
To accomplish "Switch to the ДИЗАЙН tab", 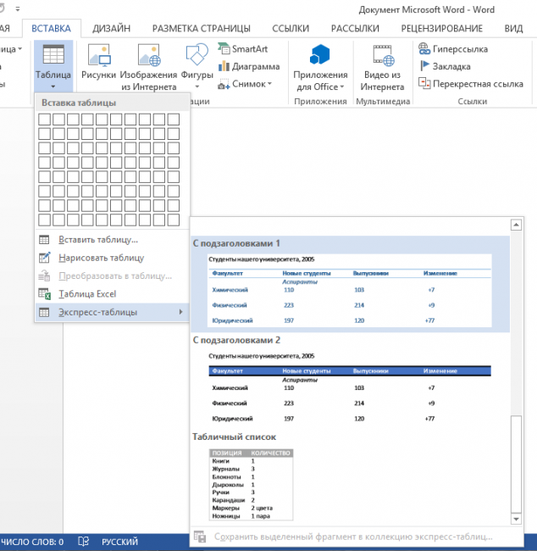I will pyautogui.click(x=111, y=28).
